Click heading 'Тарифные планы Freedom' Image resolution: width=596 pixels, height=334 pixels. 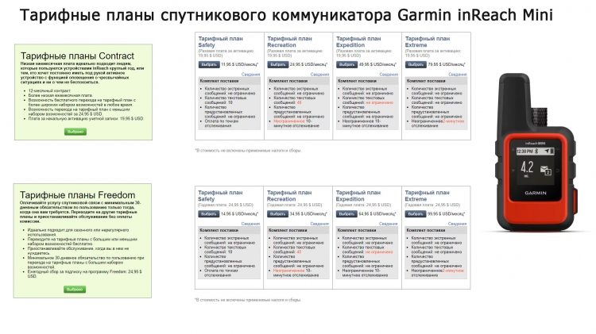point(78,195)
